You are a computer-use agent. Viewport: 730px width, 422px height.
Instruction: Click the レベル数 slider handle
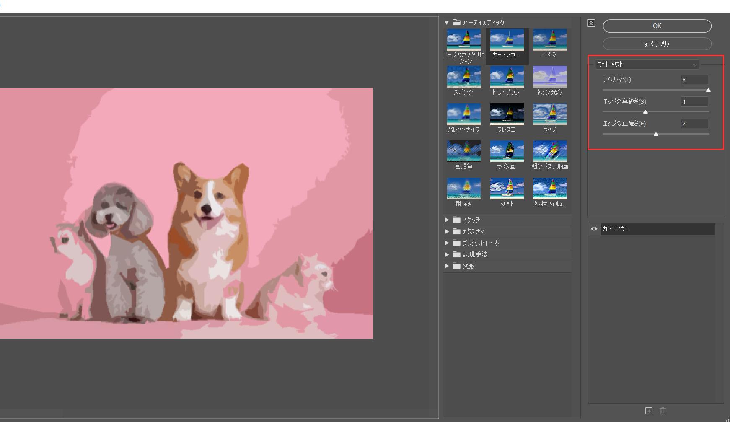click(708, 90)
